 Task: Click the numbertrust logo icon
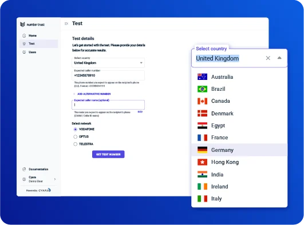pyautogui.click(x=22, y=25)
